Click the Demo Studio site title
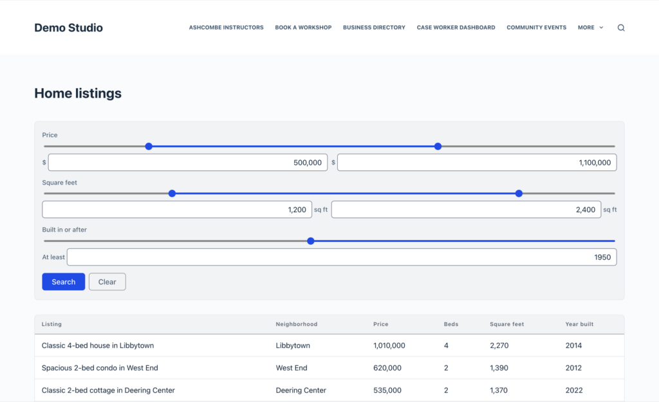 [x=68, y=28]
